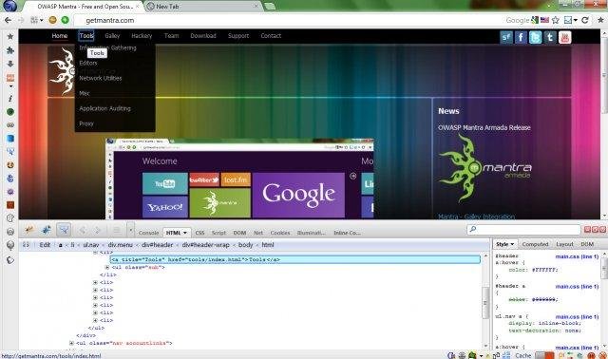Image resolution: width=608 pixels, height=359 pixels.
Task: Close the OWASP Mantra browser tab
Action: 137,7
